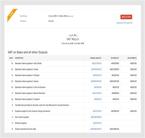Select text 'Standard rated supplies in Ajman'
This screenshot has height=138, width=145.
click(27, 81)
